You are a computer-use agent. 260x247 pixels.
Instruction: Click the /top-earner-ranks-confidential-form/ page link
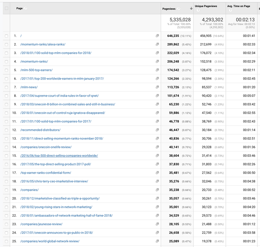point(46,173)
